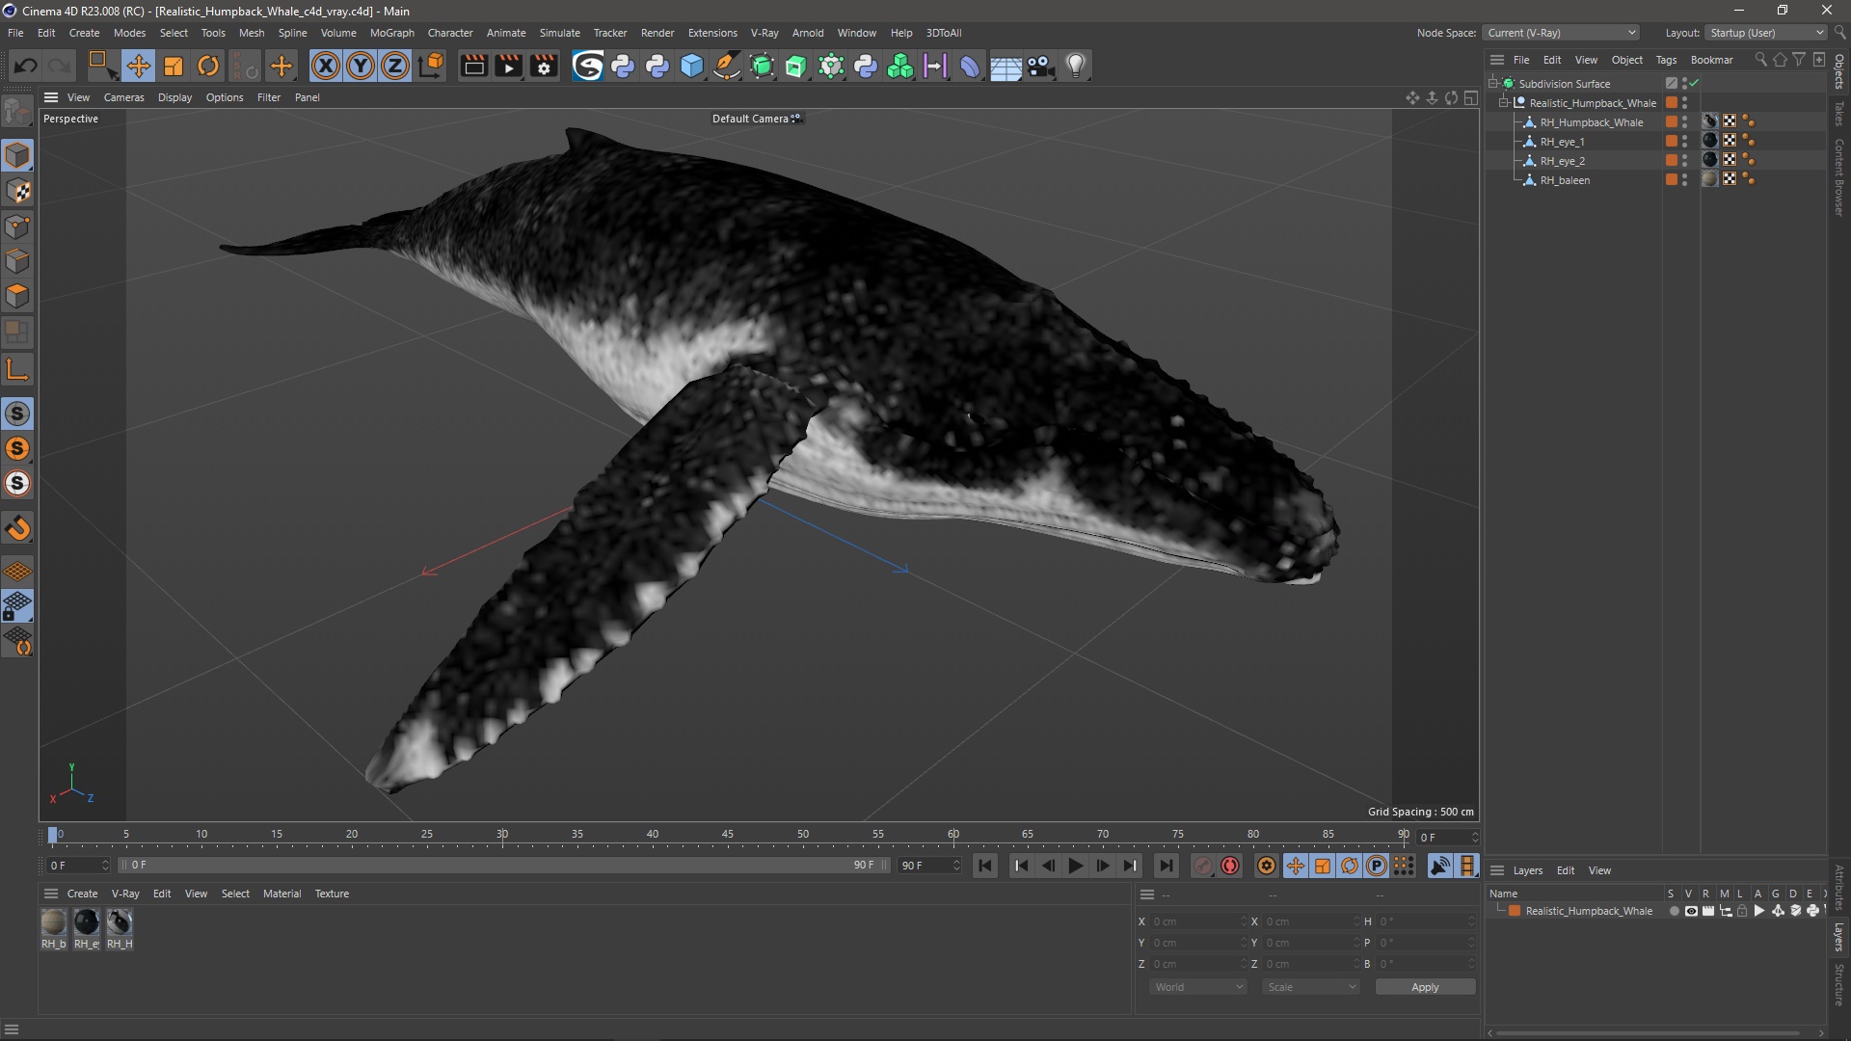Open the World coordinate system dropdown
Screen dimensions: 1851x1041
click(1198, 987)
